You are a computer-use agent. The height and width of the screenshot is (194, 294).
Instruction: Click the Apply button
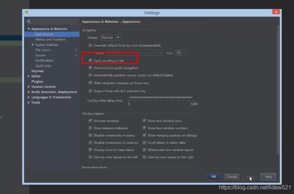(x=250, y=176)
